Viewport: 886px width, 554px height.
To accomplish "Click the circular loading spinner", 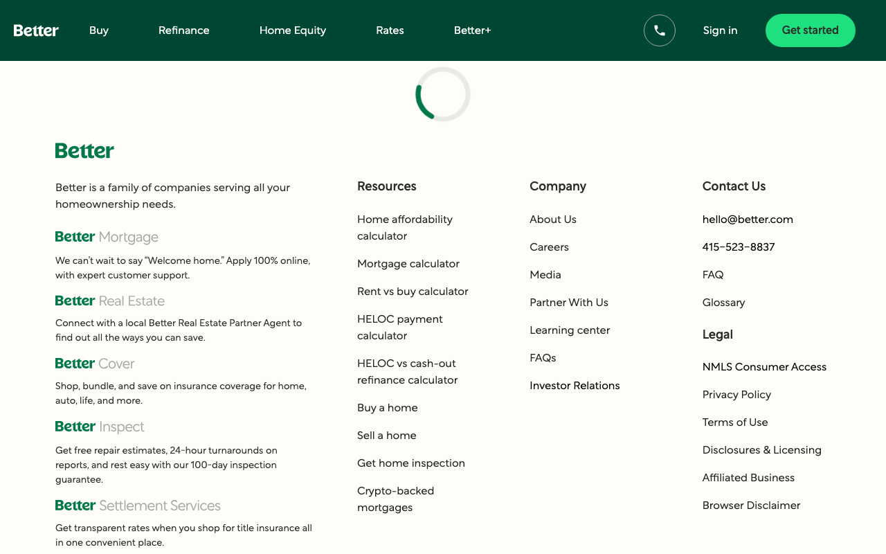I will [443, 94].
